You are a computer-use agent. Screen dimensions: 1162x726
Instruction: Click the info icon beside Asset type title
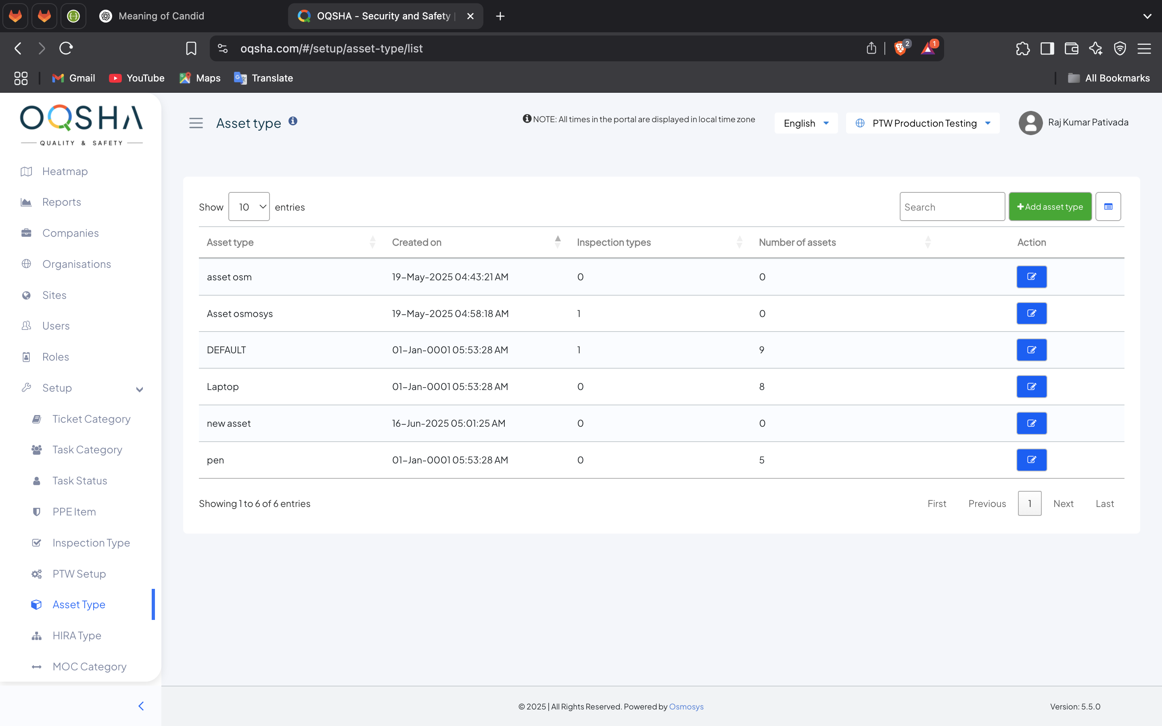293,121
